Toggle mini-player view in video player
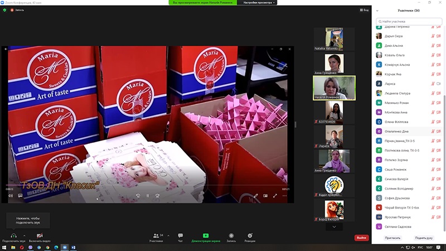Screen dimensions: 446x251 265,196
